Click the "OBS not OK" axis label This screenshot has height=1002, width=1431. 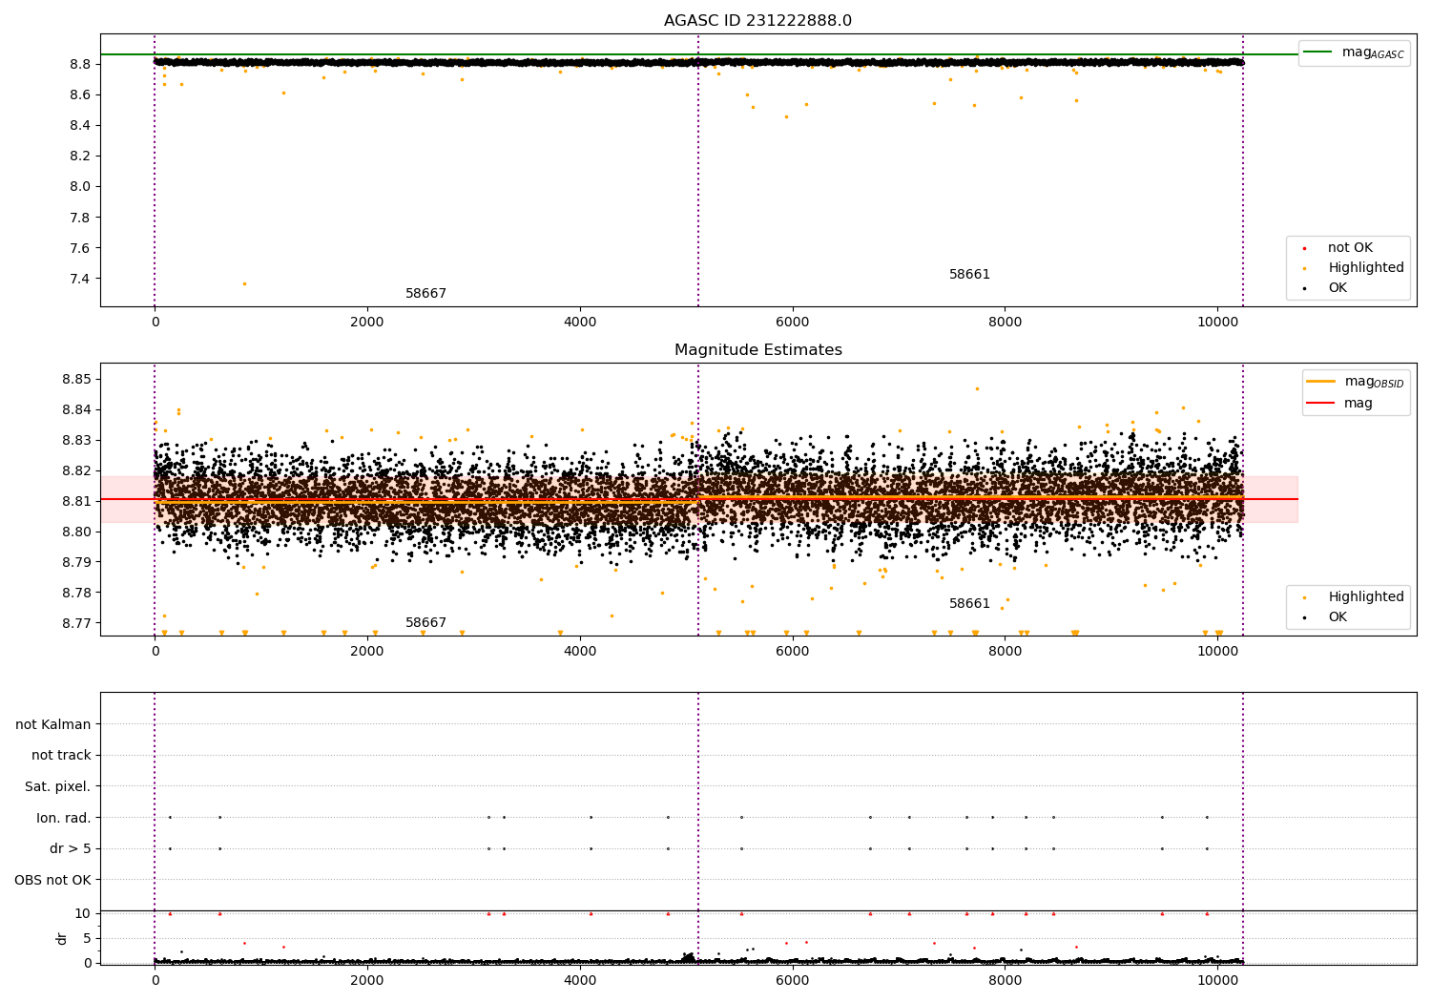[x=52, y=880]
